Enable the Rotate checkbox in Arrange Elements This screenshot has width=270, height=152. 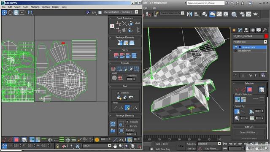click(127, 126)
